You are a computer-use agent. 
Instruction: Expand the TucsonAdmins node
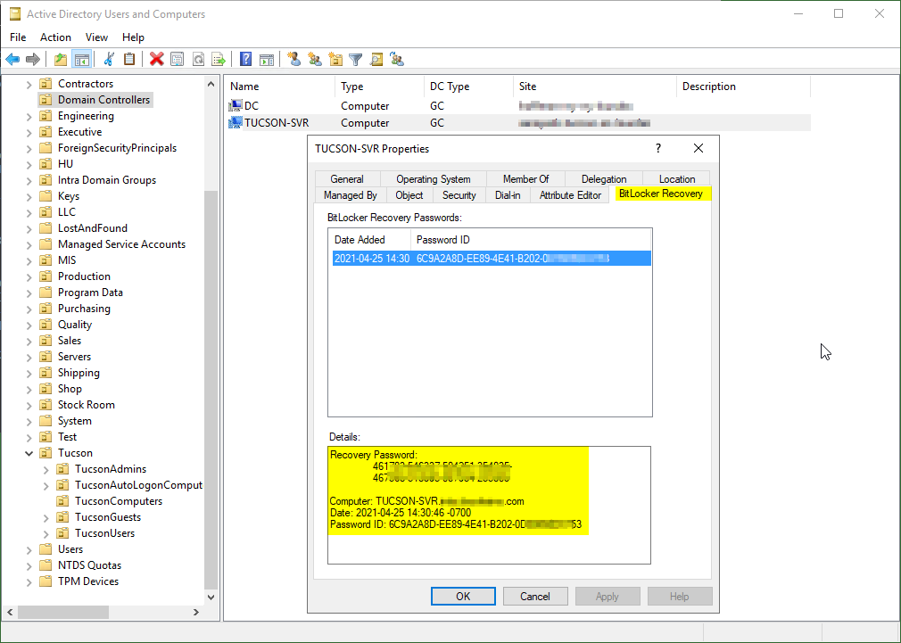coord(46,469)
